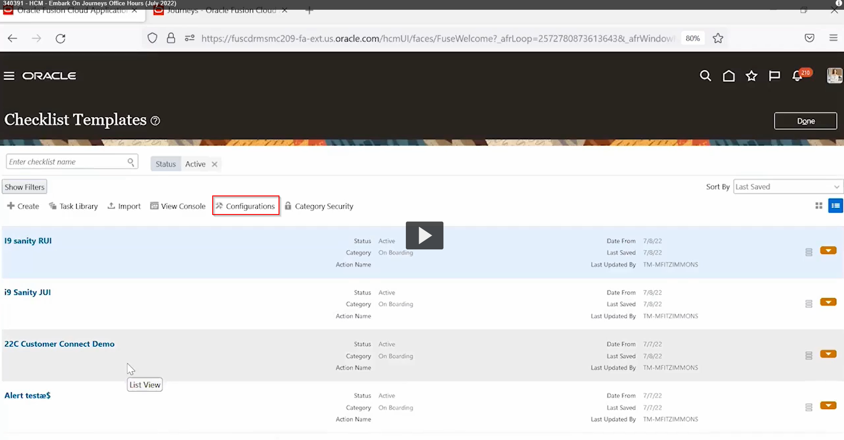Open Category Security settings

pos(319,206)
